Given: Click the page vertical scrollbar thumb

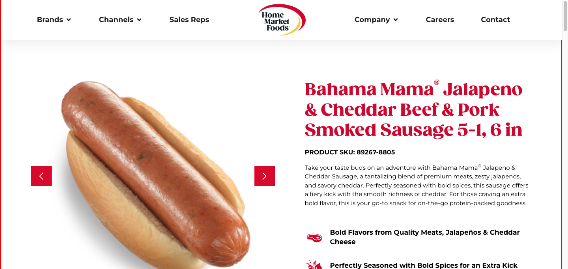Looking at the screenshot, I should click(565, 16).
